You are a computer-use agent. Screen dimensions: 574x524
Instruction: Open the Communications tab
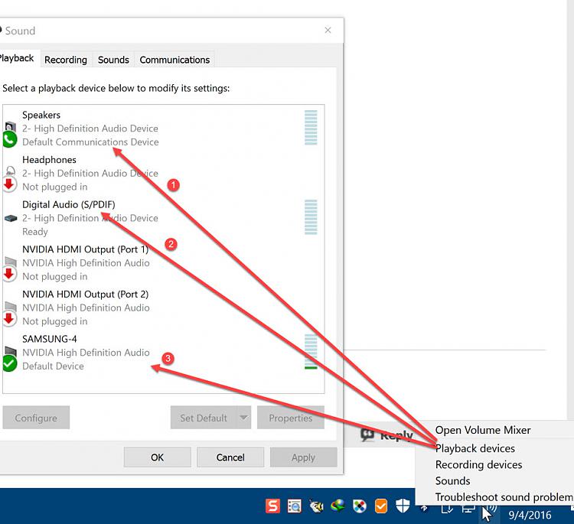174,60
